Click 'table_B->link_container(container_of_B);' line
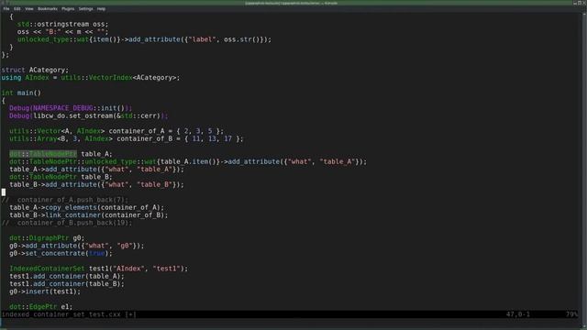587x330 pixels. pyautogui.click(x=89, y=215)
